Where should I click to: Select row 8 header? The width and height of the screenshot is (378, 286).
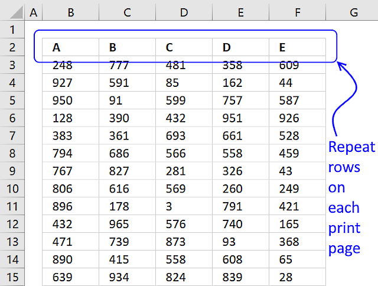tap(12, 153)
